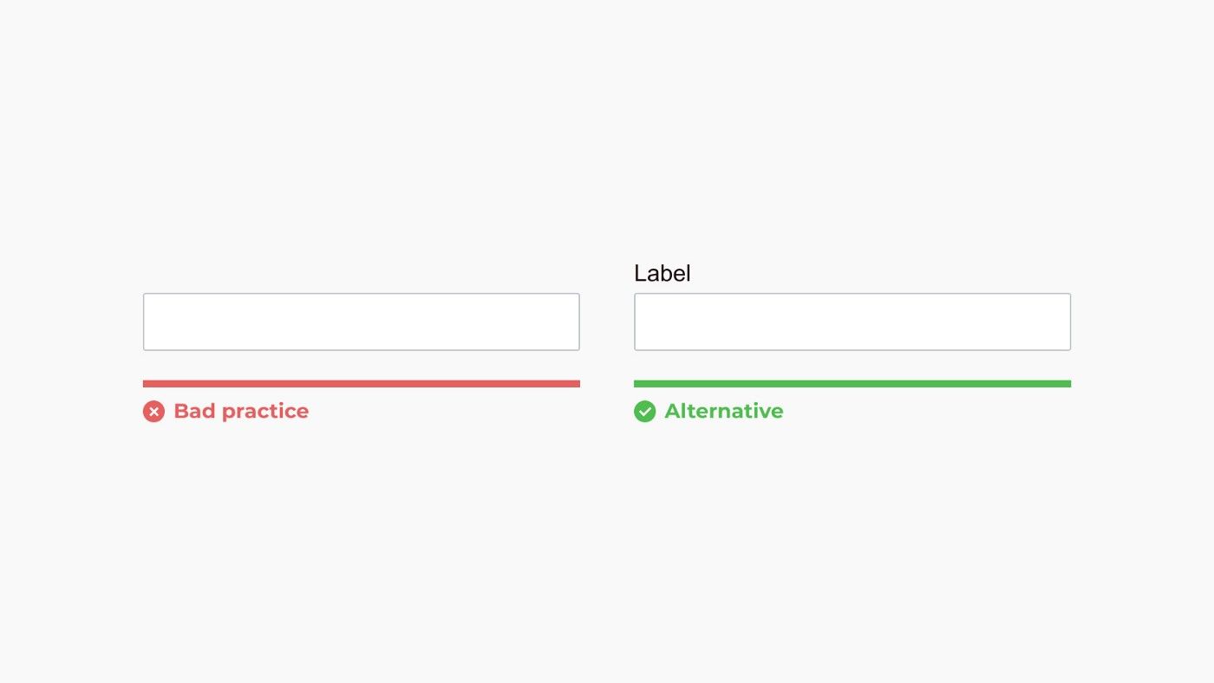Tap the white cross inside the red circle
This screenshot has height=683, width=1214.
(x=153, y=412)
